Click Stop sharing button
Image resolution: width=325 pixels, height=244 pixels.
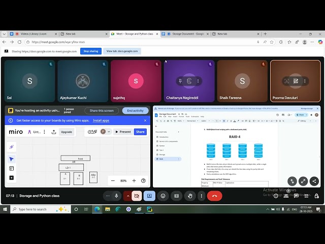click(91, 51)
